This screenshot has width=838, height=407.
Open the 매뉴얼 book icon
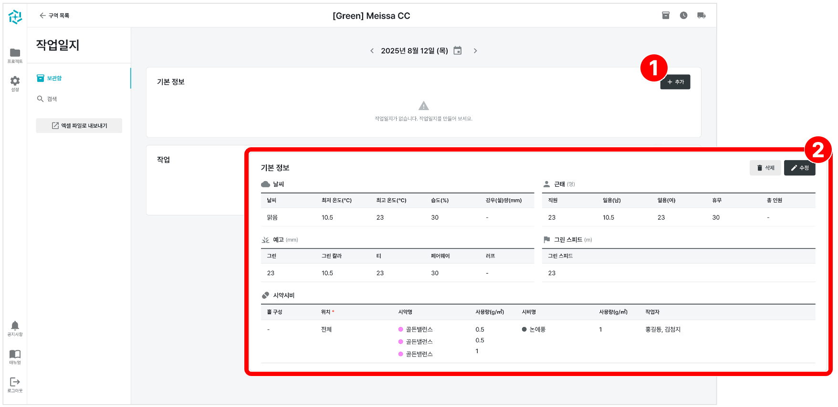(x=15, y=356)
